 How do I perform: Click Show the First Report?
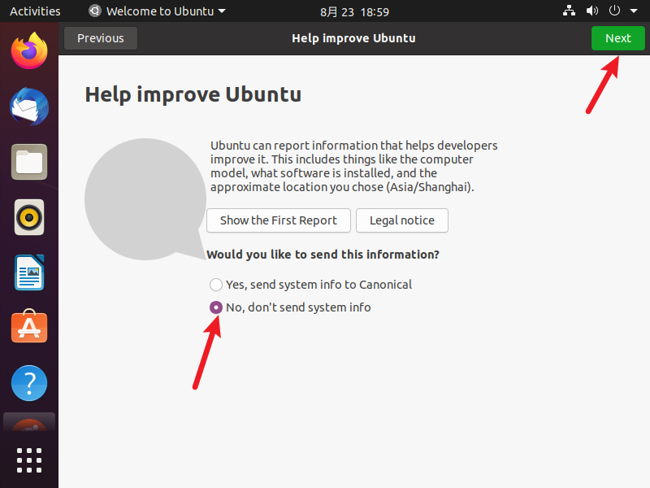(279, 220)
